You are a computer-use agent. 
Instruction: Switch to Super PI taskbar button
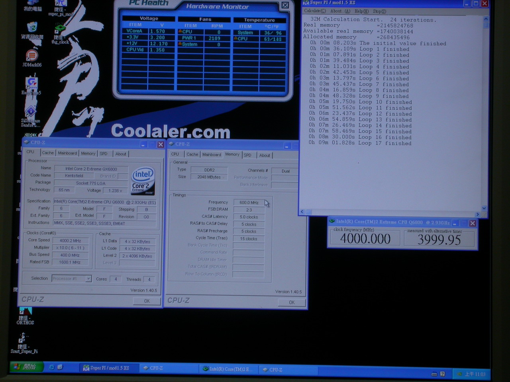(109, 368)
